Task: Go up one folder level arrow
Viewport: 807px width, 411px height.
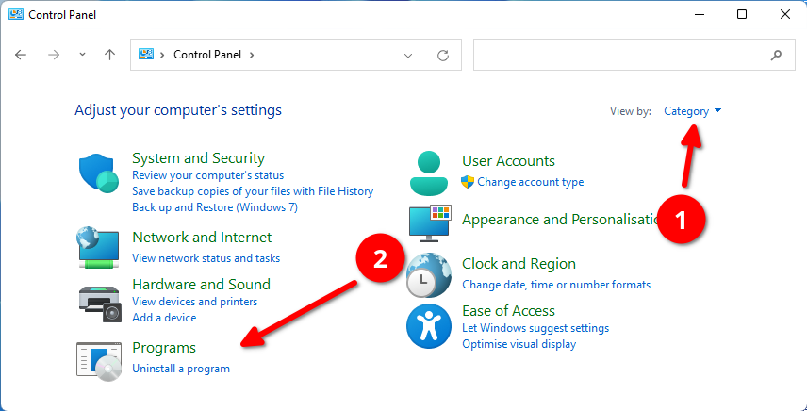Action: click(109, 55)
